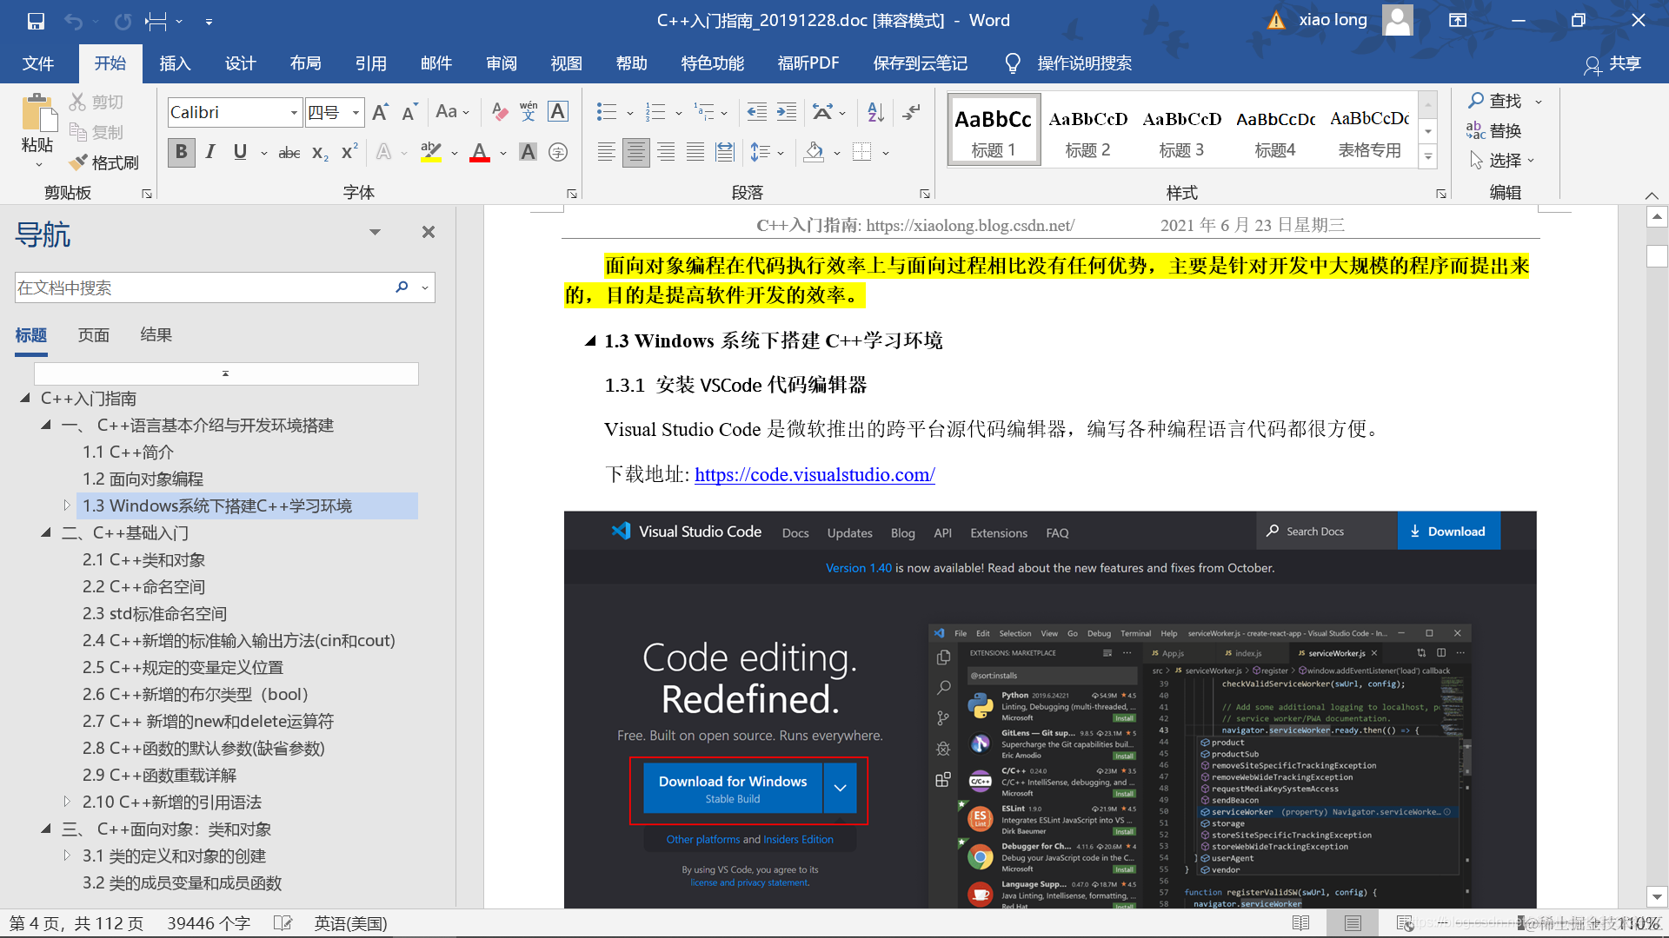Click the Sort paragraph icon
Image resolution: width=1669 pixels, height=938 pixels.
pos(875,112)
